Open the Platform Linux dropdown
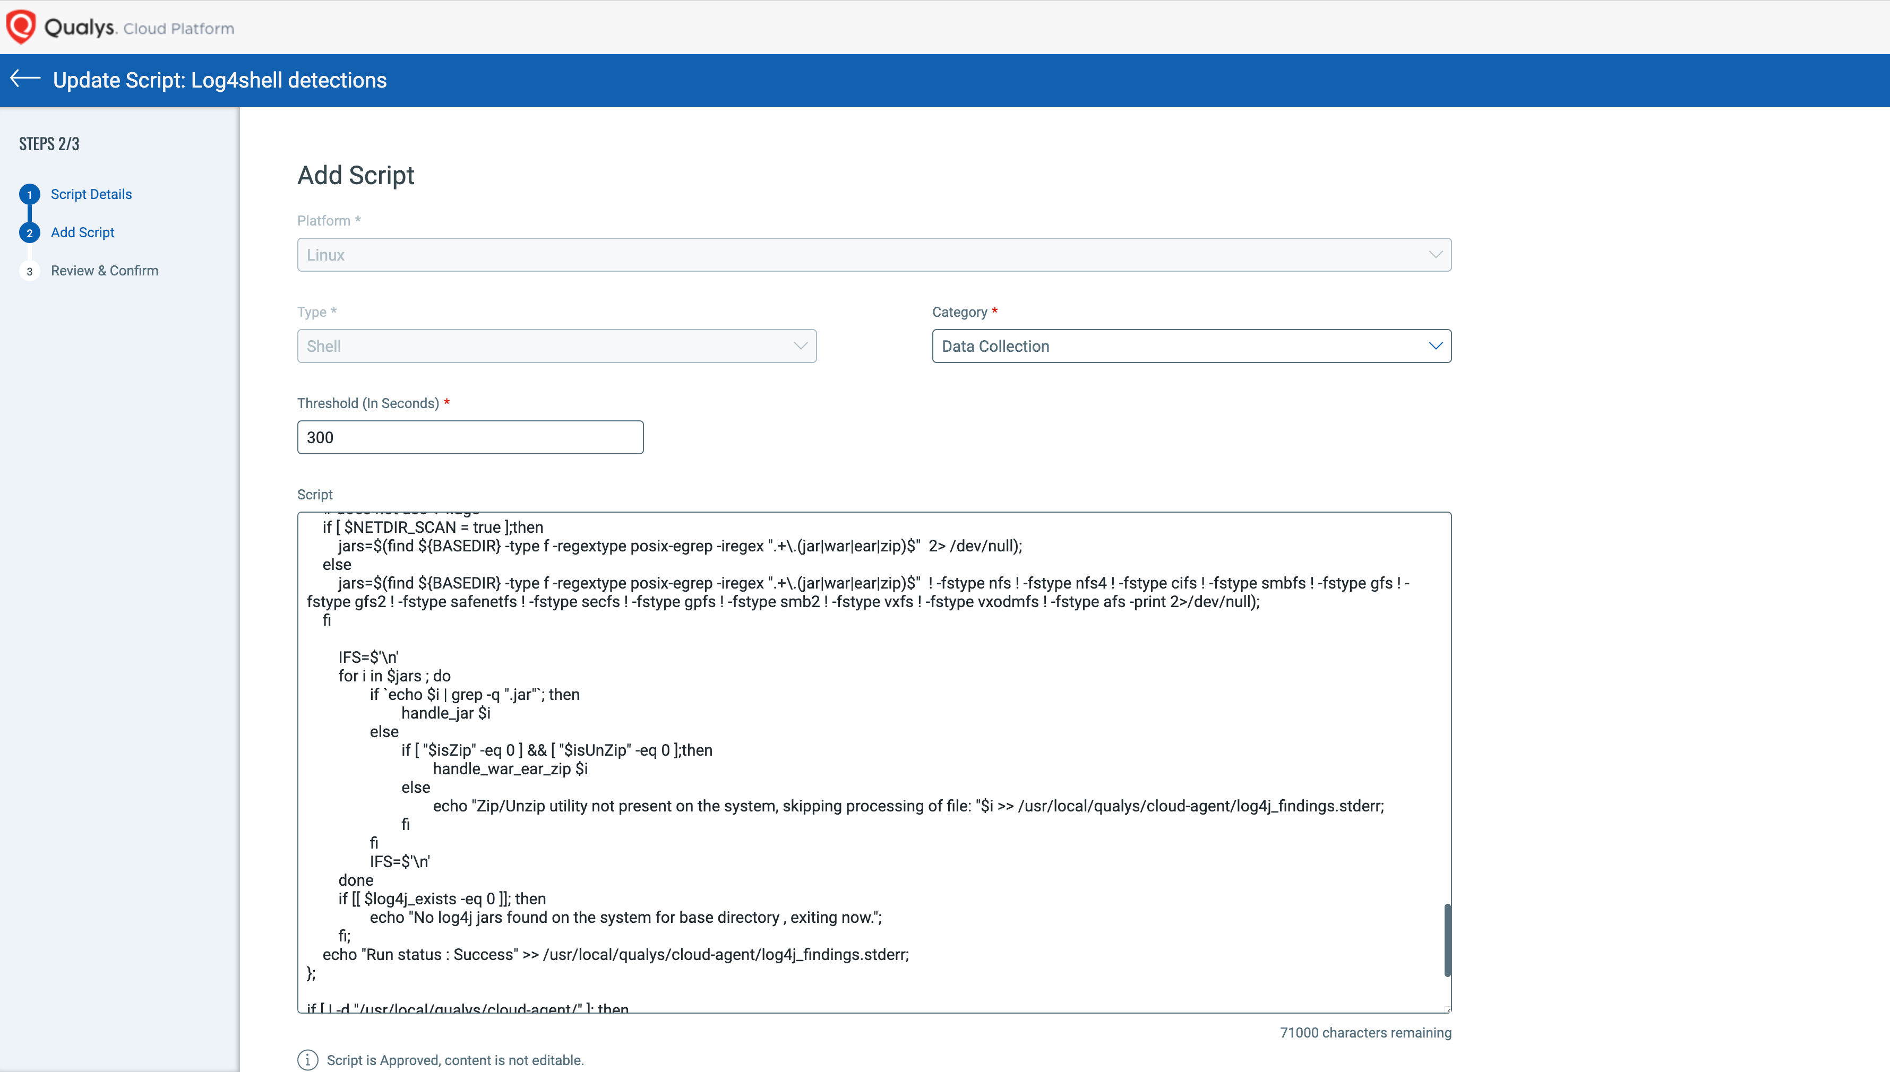The height and width of the screenshot is (1072, 1890). pos(874,255)
